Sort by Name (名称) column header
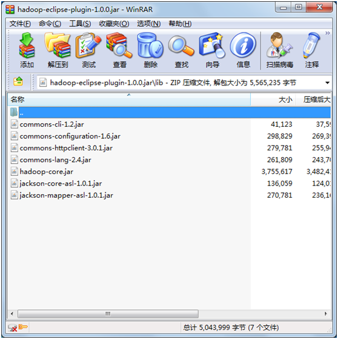This screenshot has height=339, width=338. [129, 99]
